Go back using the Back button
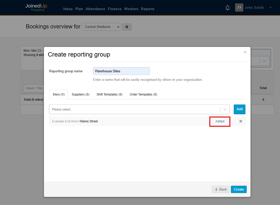Screen dimensions: 280x205 pos(221,190)
